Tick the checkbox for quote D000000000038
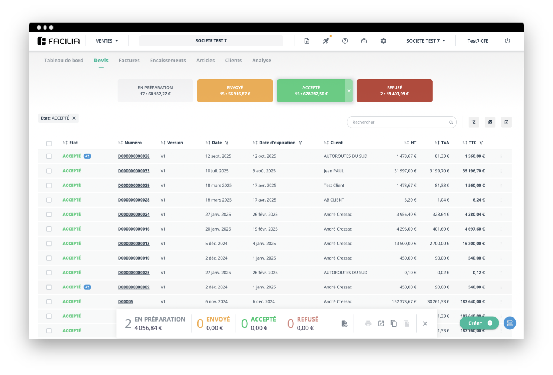 (x=49, y=156)
